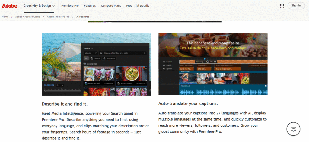Click the 'This habañ...' English caption clip
Screen dimensions: 309x142
(204, 65)
